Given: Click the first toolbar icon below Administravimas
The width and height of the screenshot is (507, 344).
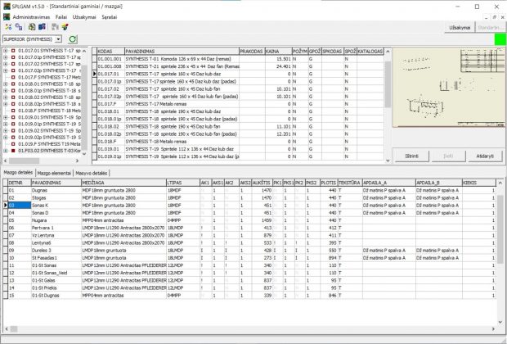Looking at the screenshot, I should coord(7,27).
